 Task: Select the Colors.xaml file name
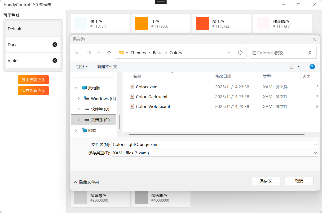147,87
